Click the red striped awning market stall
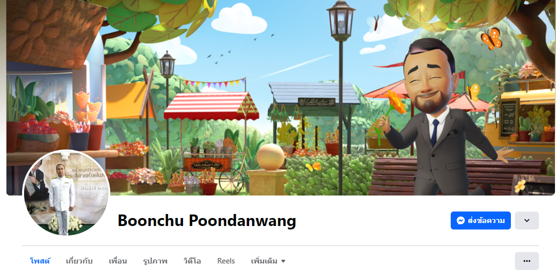Image resolution: width=556 pixels, height=270 pixels. tap(211, 106)
